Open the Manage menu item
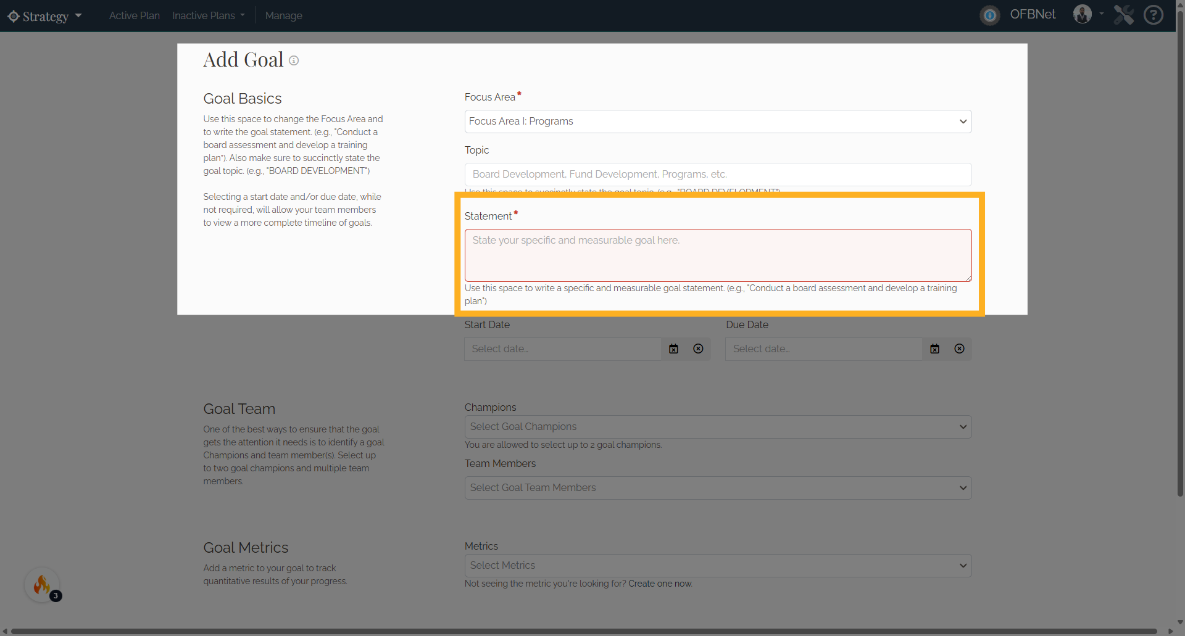 pyautogui.click(x=283, y=15)
